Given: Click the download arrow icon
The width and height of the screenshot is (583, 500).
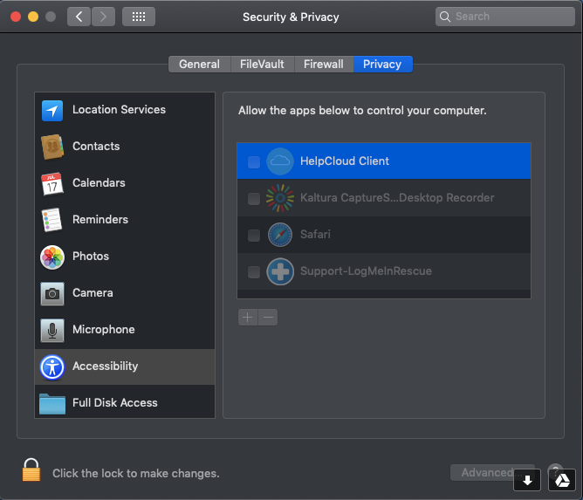Looking at the screenshot, I should pos(527,480).
